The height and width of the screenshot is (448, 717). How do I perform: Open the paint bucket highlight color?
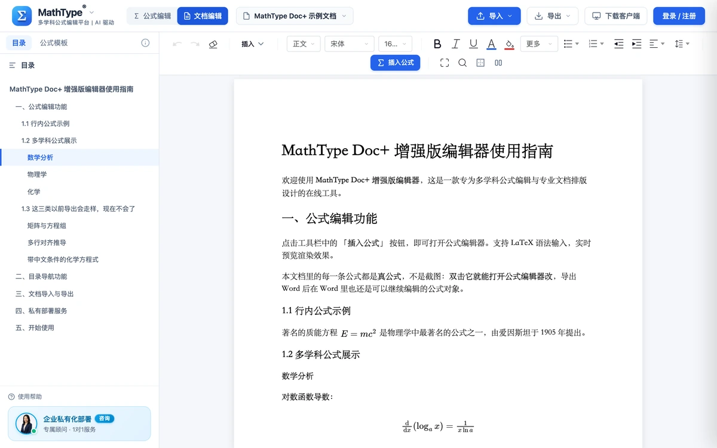click(x=509, y=44)
